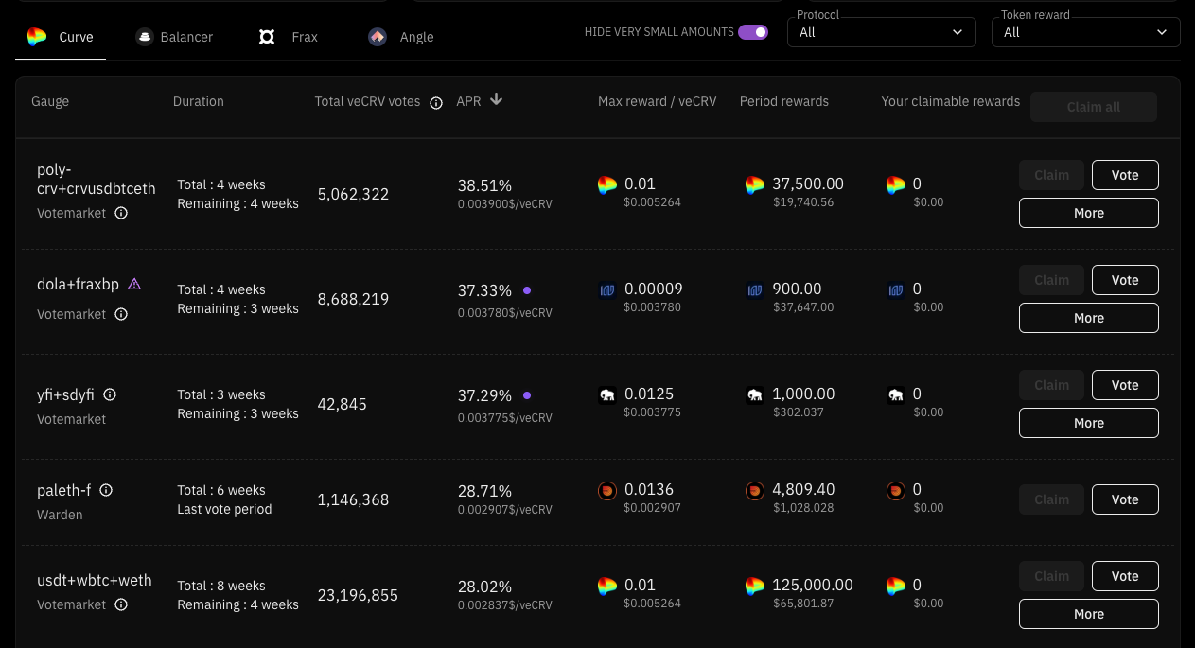Toggle Hide Very Small Amounts switch

pos(753,32)
